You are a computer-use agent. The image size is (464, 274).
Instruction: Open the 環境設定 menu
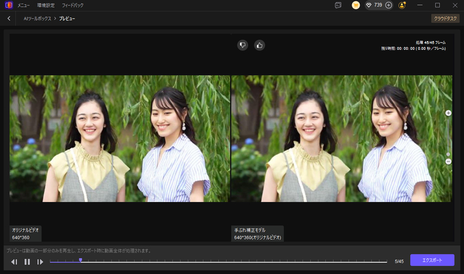[46, 5]
